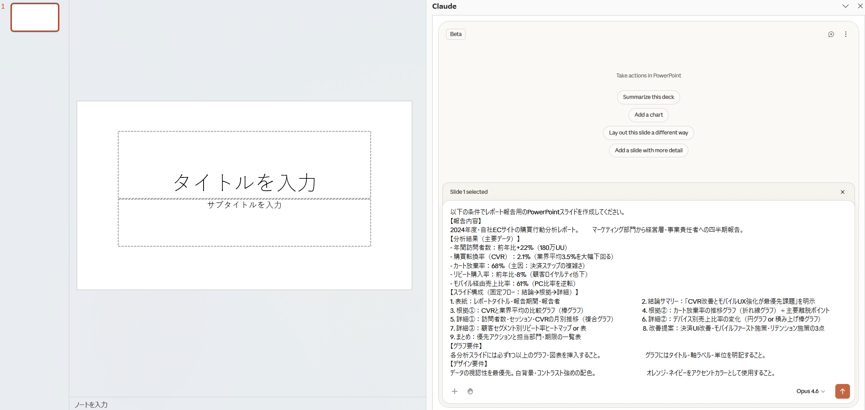The width and height of the screenshot is (865, 410).
Task: Choose the 'Add a chart' suggestion
Action: coord(648,115)
